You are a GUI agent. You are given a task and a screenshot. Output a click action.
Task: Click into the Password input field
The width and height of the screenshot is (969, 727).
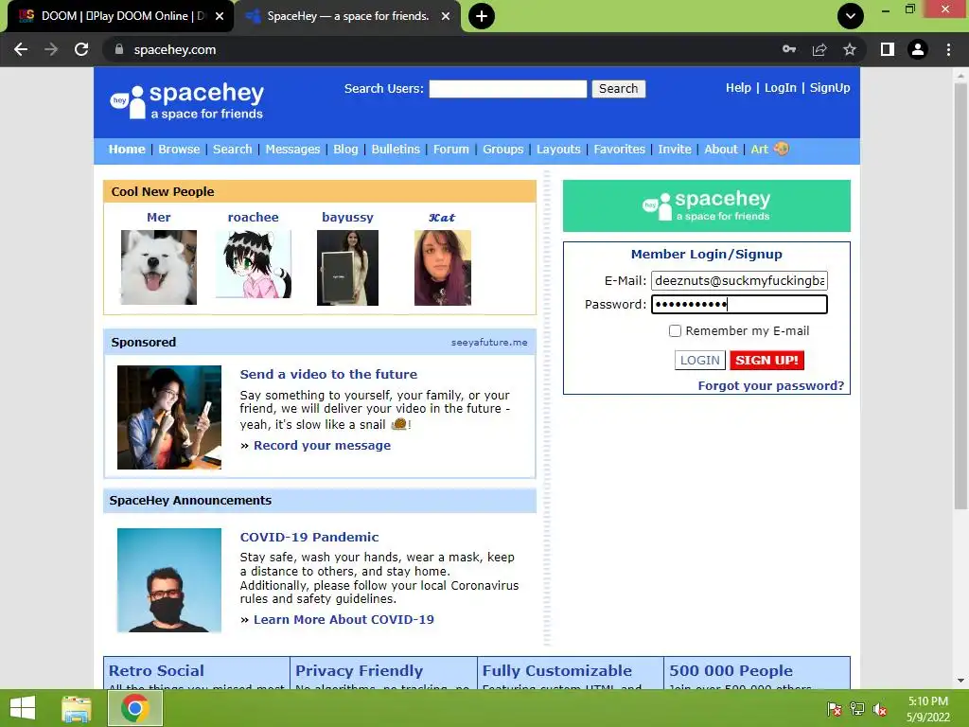[x=739, y=304]
